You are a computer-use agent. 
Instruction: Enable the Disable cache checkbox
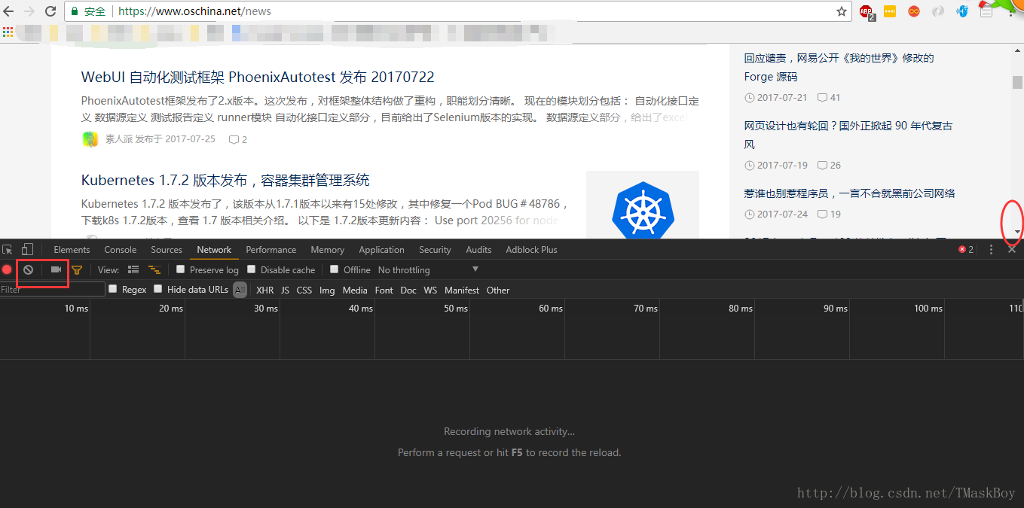[x=252, y=269]
